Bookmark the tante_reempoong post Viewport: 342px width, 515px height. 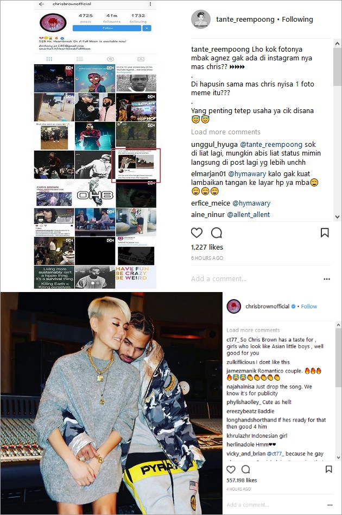pos(325,233)
